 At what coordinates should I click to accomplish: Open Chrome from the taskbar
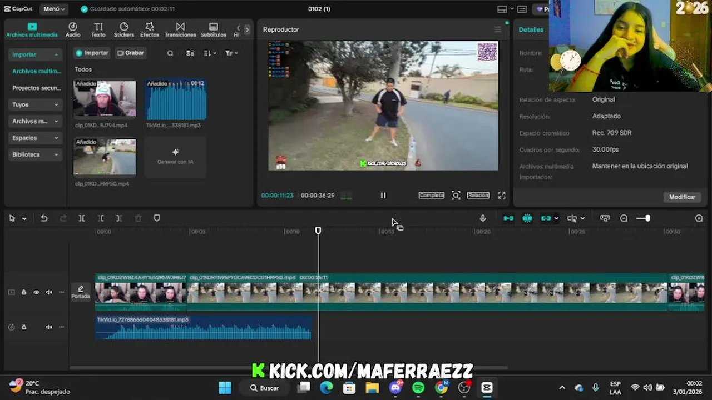[441, 388]
